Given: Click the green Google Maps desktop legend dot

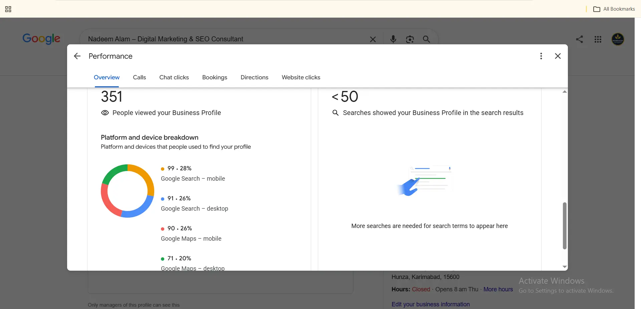Looking at the screenshot, I should (163, 259).
